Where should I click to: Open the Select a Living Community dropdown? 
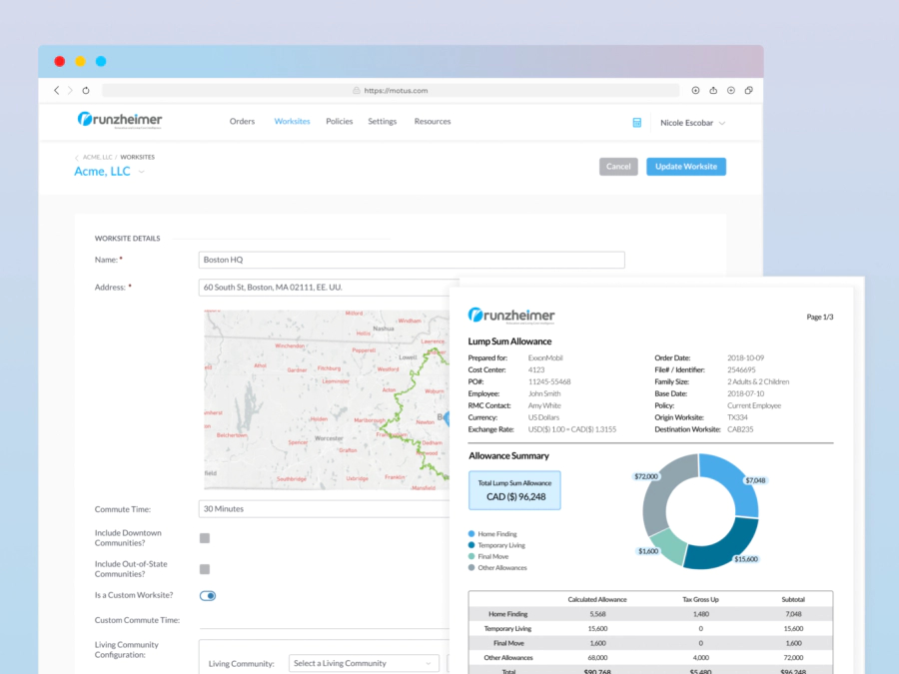coord(364,663)
